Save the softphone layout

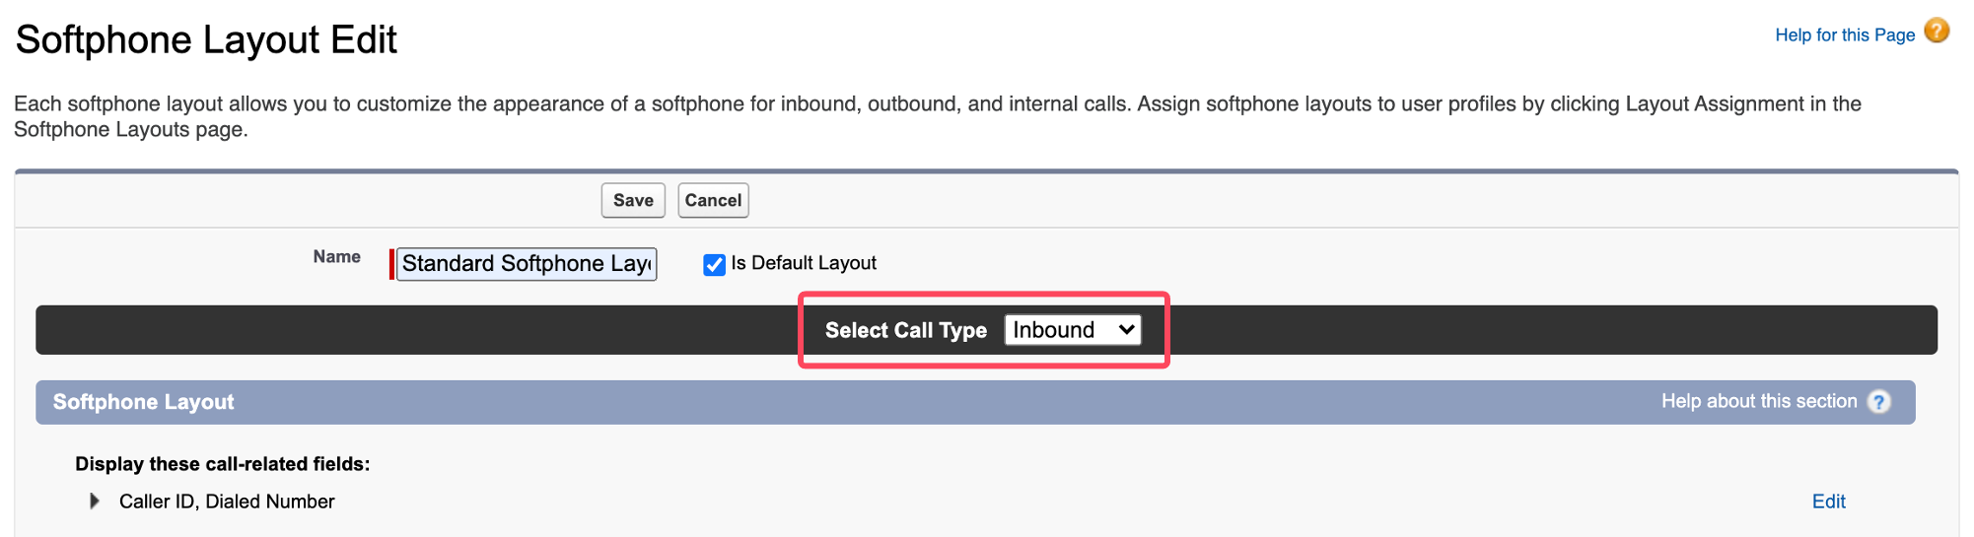click(x=633, y=200)
